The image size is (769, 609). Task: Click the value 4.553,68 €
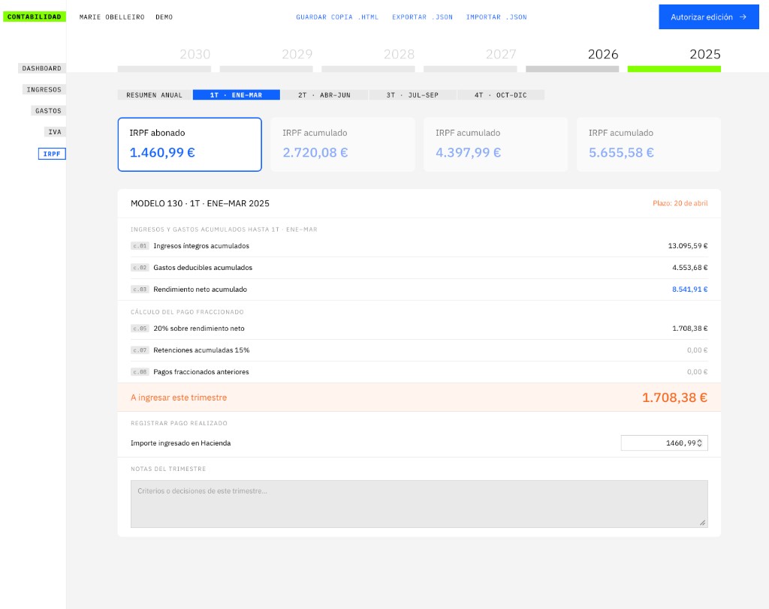point(689,268)
